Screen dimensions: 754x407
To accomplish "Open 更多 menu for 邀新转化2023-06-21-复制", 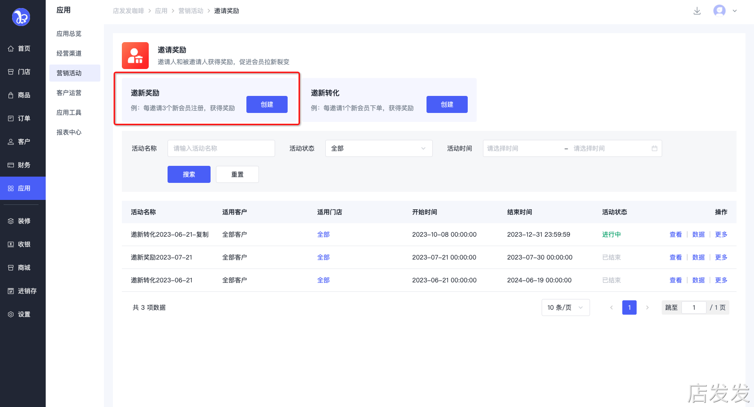I will (x=721, y=234).
